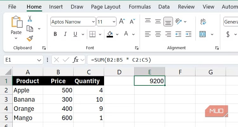Open the Name Box dropdown arrow
Image resolution: width=238 pixels, height=127 pixels.
[39, 60]
